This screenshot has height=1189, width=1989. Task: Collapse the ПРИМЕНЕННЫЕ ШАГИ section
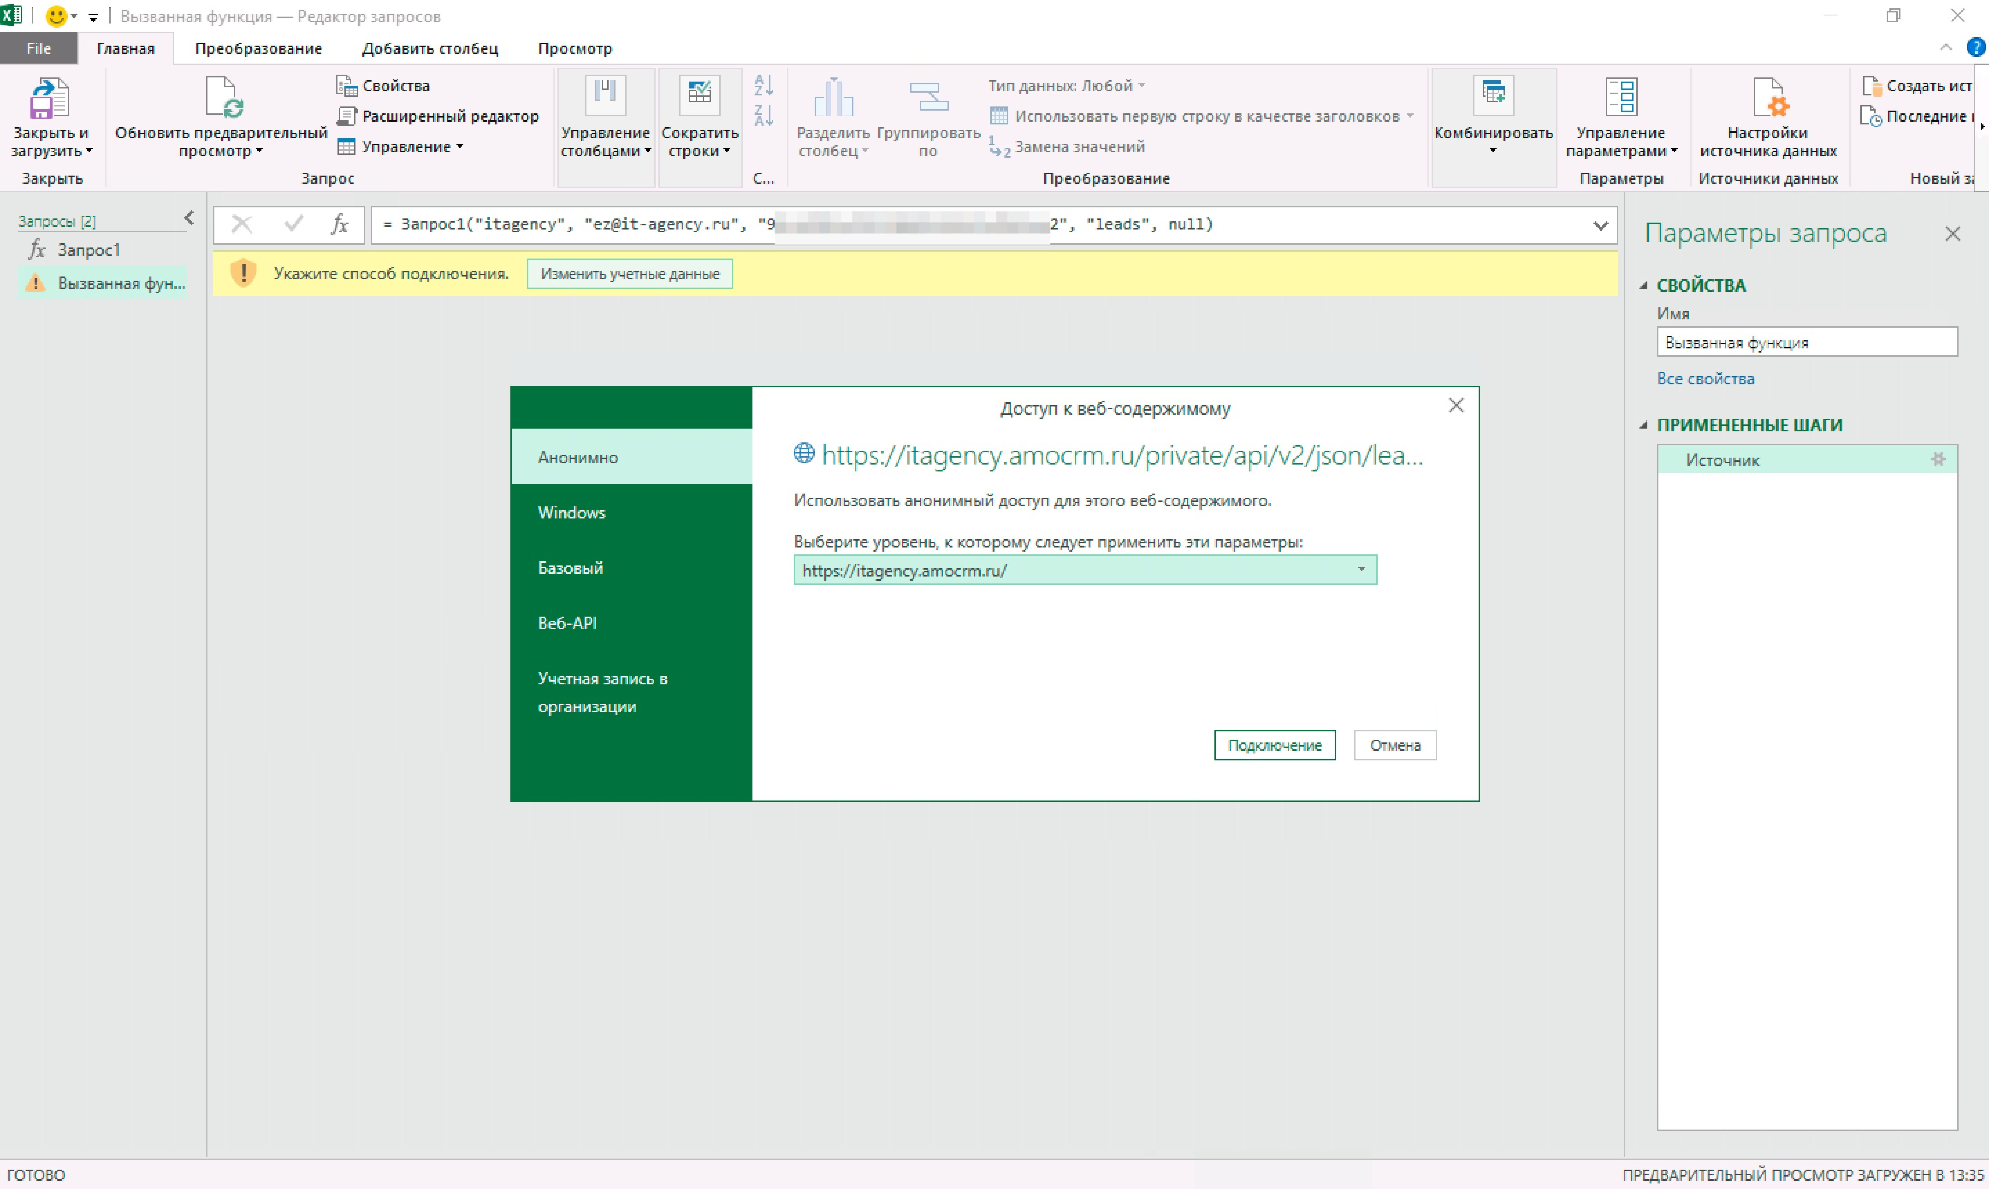(1644, 425)
